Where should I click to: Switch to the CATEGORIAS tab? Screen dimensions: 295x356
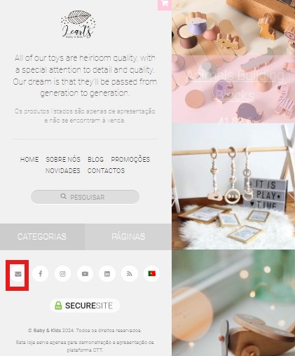(x=42, y=237)
